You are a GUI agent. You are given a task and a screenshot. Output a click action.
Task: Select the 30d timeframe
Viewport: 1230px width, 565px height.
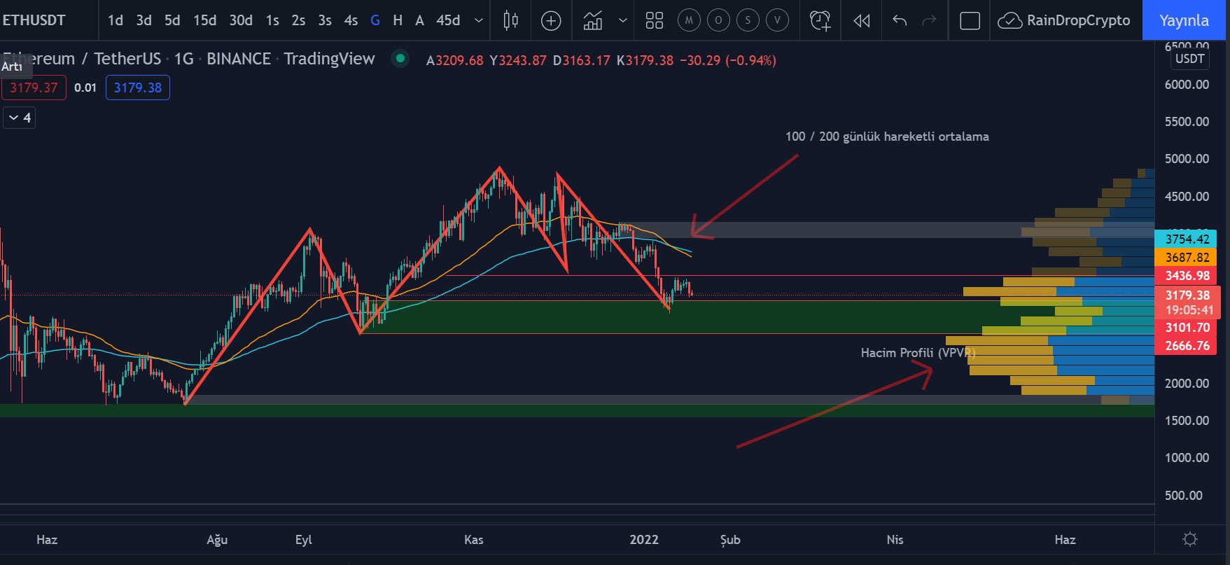click(241, 21)
